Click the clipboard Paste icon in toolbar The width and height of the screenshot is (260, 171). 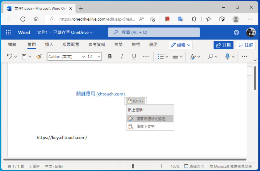(x=24, y=57)
